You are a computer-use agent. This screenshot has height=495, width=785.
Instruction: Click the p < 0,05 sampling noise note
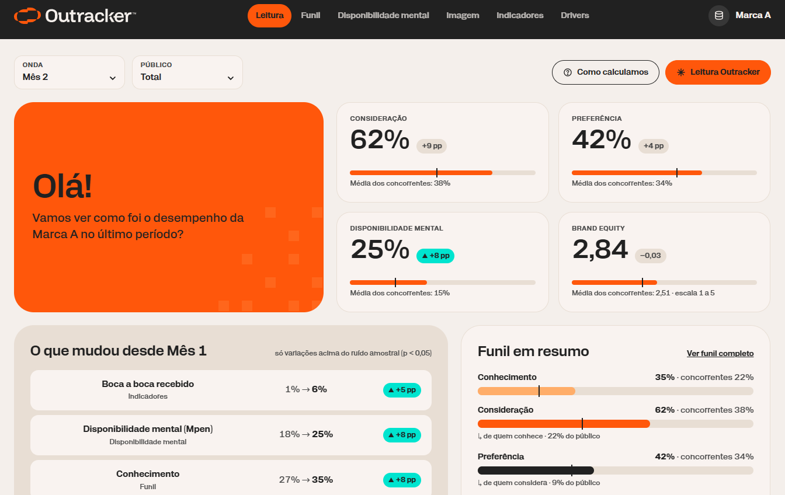point(353,353)
